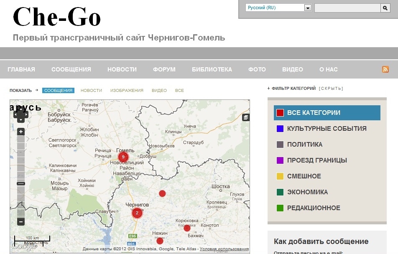Collapse the category filter via СКРЫТЬ
This screenshot has width=398, height=254.
(x=331, y=89)
